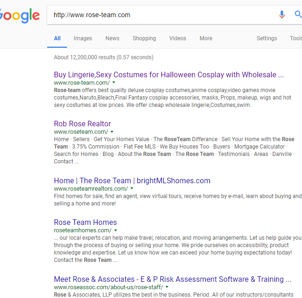Select the All results tab
302x298 pixels.
coord(57,38)
